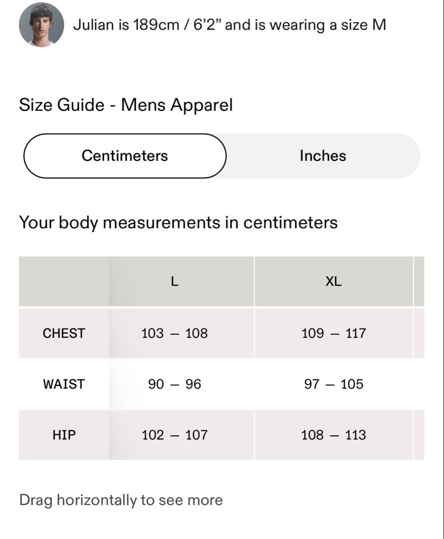Click Julian's model avatar photo
The image size is (444, 539).
[41, 25]
